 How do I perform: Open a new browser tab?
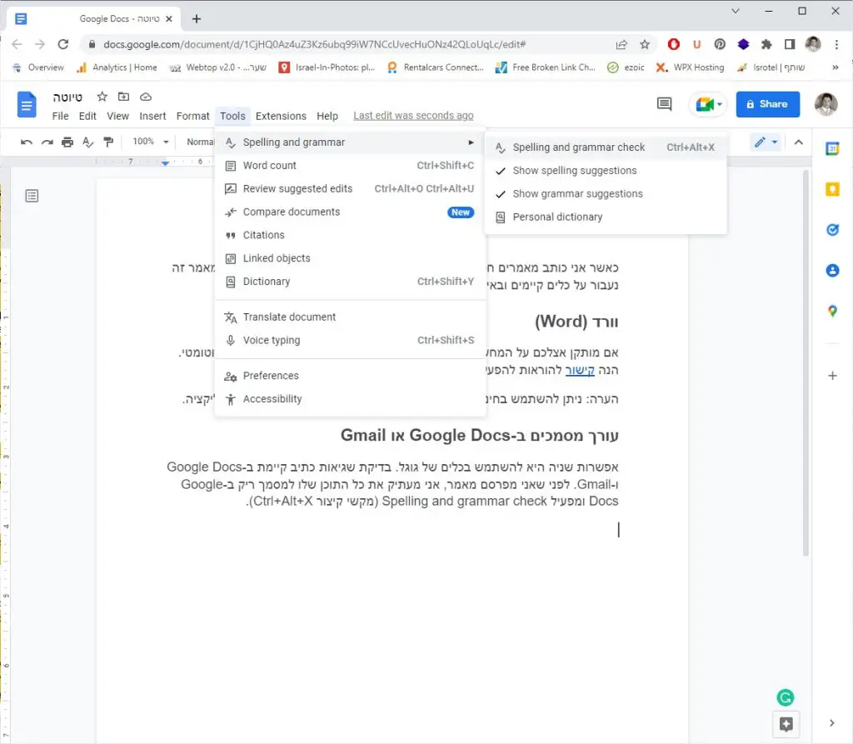[197, 19]
